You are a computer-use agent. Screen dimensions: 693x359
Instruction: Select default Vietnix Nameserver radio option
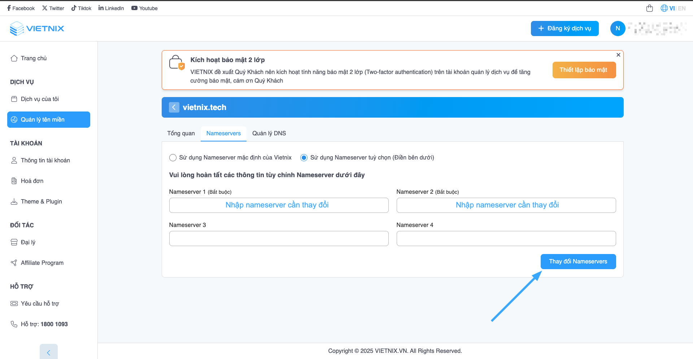click(173, 158)
